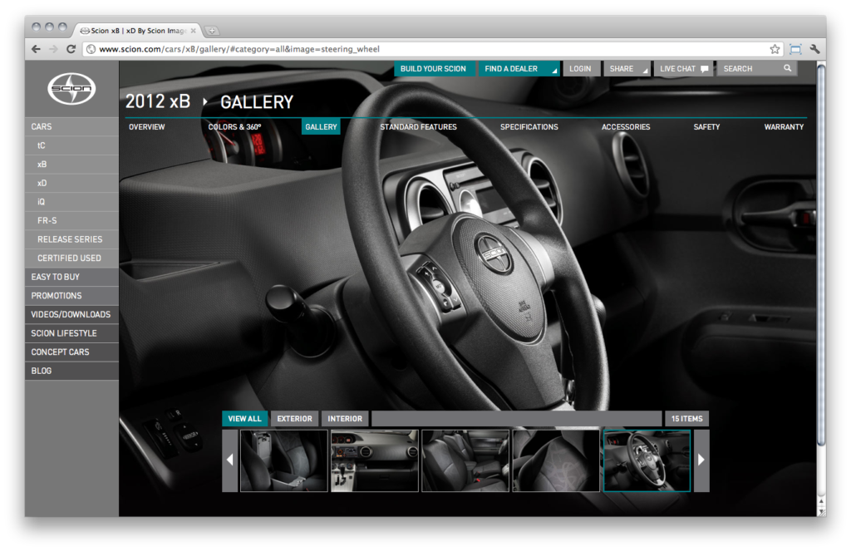
Task: Click the "15 ITEMS" count label
Action: coord(687,419)
